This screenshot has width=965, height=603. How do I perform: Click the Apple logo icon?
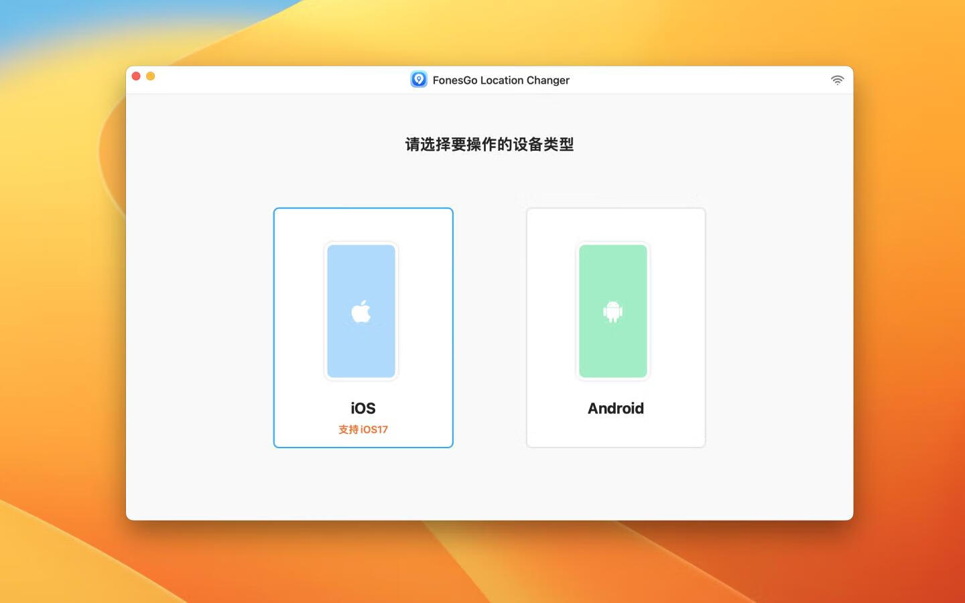(x=361, y=312)
